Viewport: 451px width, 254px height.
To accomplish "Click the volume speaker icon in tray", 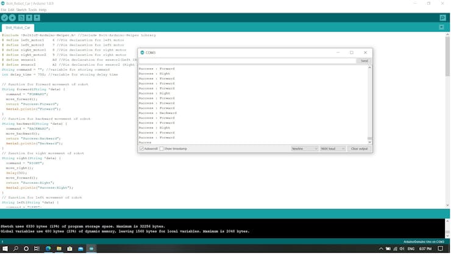I will point(402,249).
